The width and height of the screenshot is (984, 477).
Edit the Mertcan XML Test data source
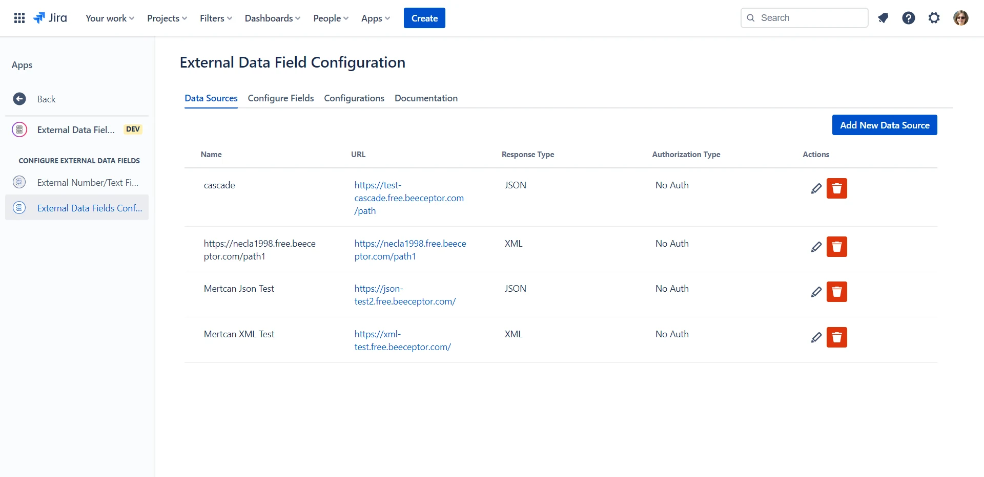[x=816, y=337]
